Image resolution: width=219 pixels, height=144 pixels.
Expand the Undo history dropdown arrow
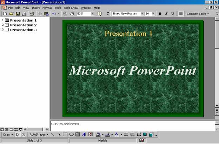click(59, 14)
